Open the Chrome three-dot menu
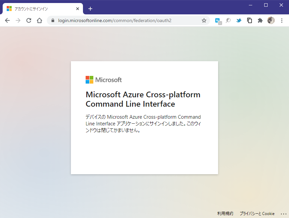The image size is (289, 218). (282, 20)
